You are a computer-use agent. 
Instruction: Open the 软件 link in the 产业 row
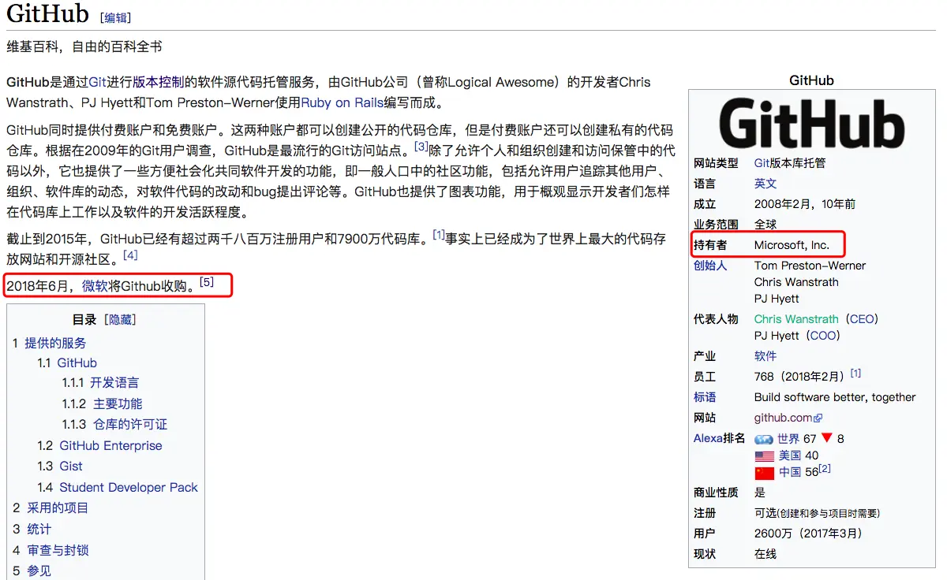765,355
